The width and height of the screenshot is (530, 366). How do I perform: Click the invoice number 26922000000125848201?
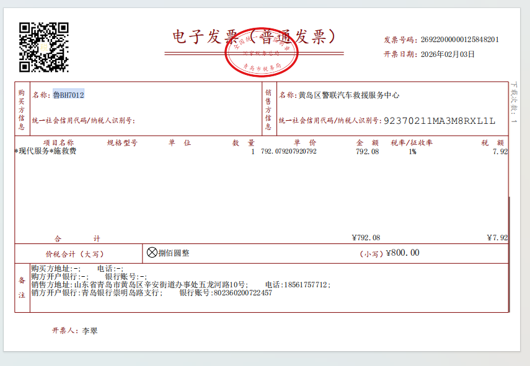coord(460,40)
